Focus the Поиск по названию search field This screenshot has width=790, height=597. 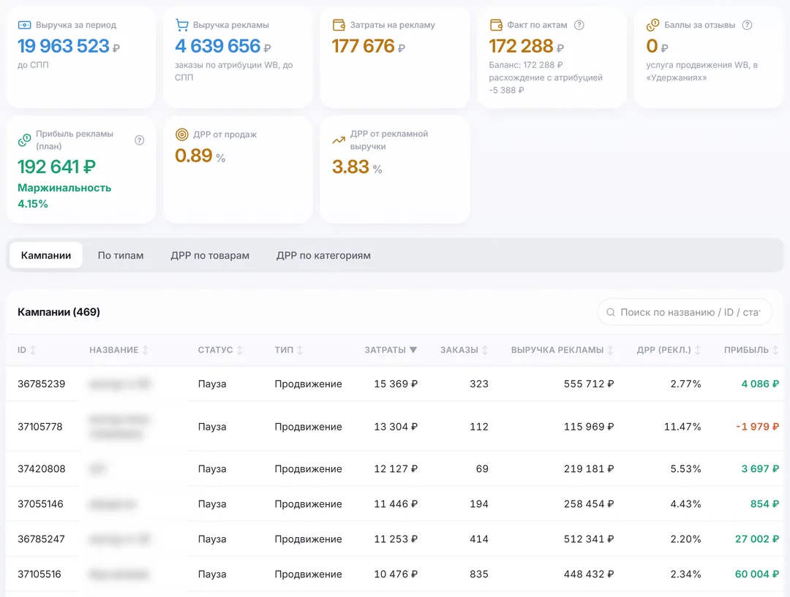click(x=685, y=312)
